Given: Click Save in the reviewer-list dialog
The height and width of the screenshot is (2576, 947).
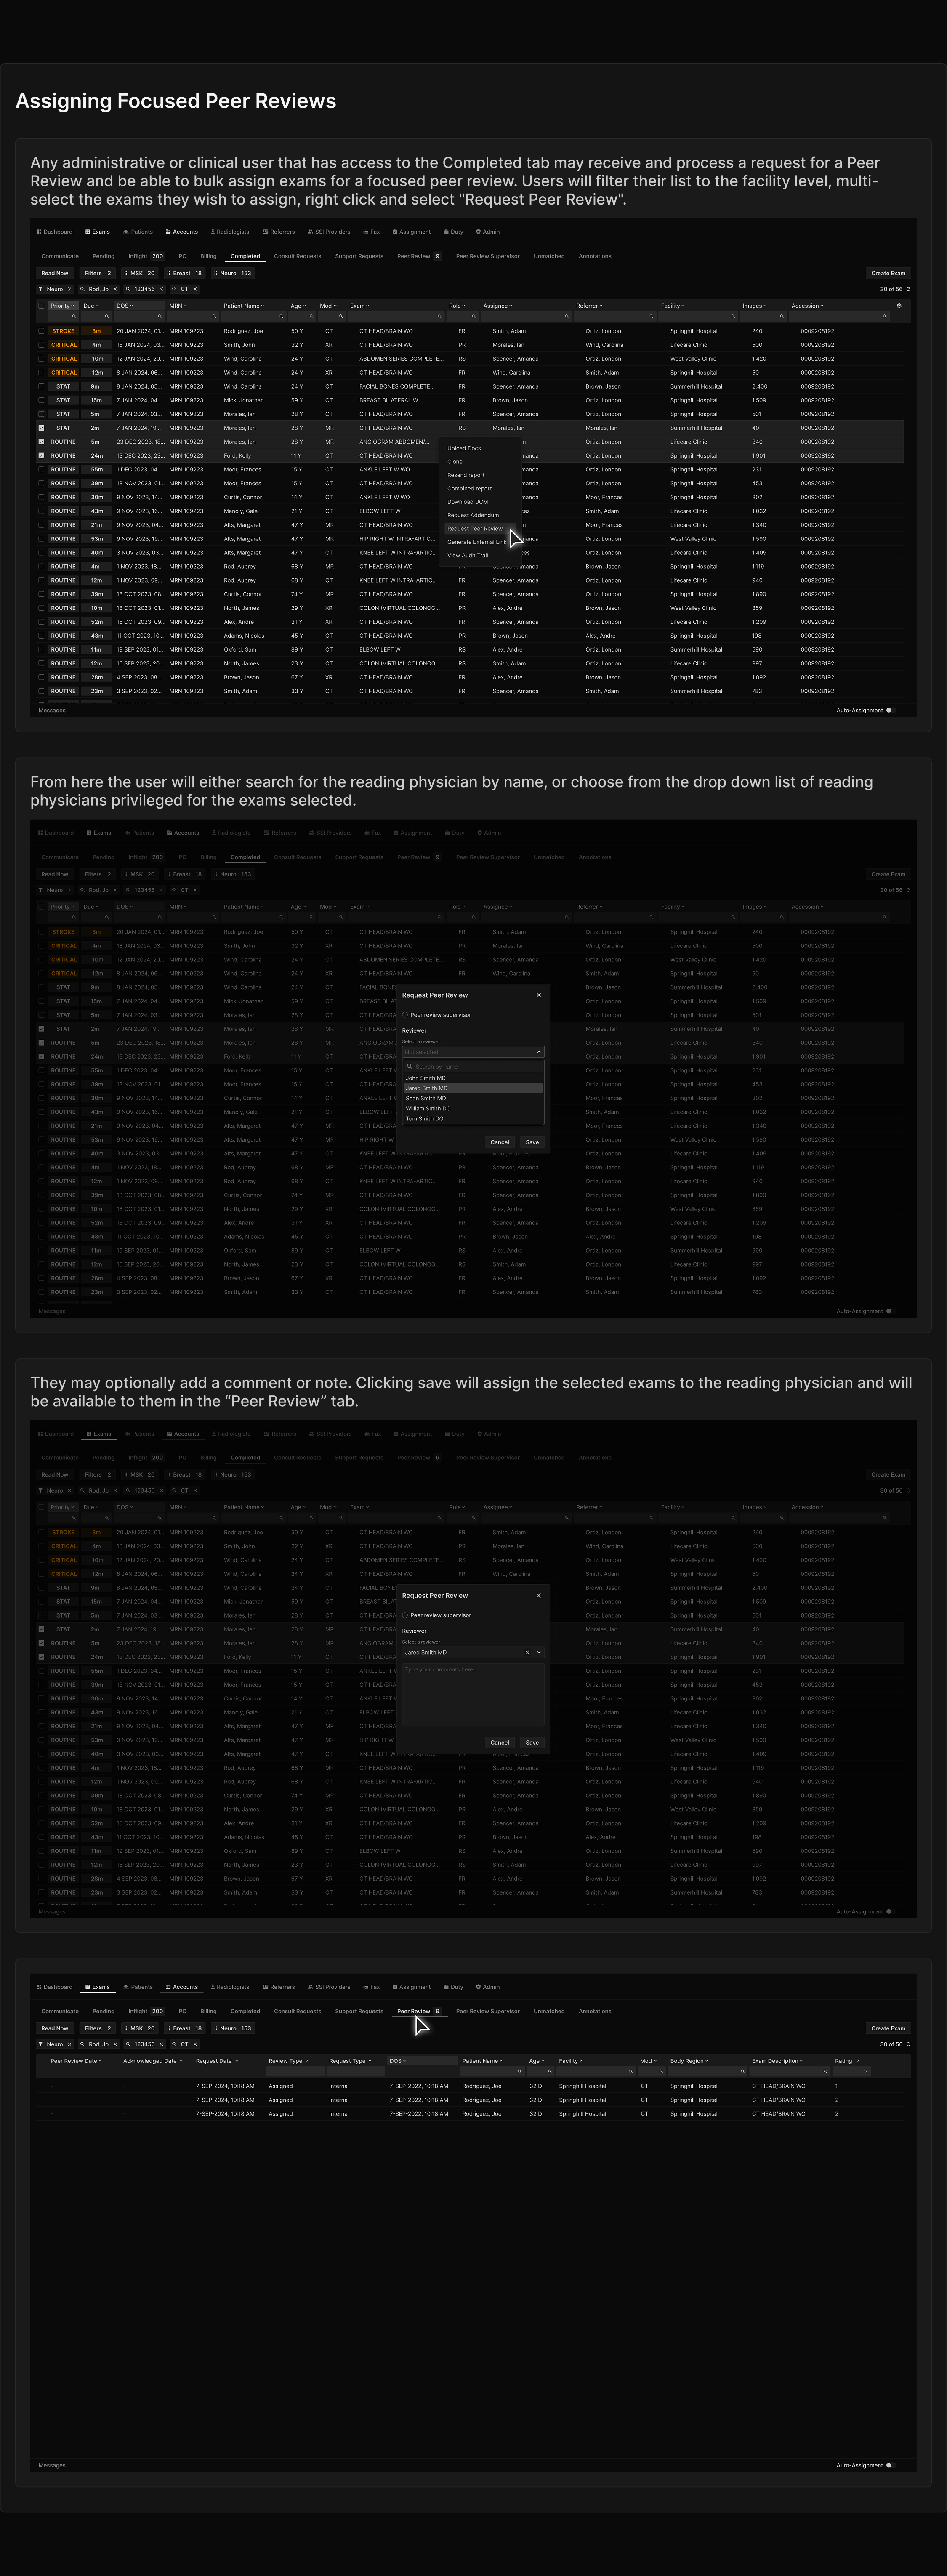Looking at the screenshot, I should coord(532,1142).
